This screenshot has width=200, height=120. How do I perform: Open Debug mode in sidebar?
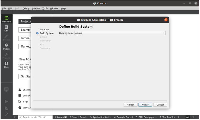[6, 46]
